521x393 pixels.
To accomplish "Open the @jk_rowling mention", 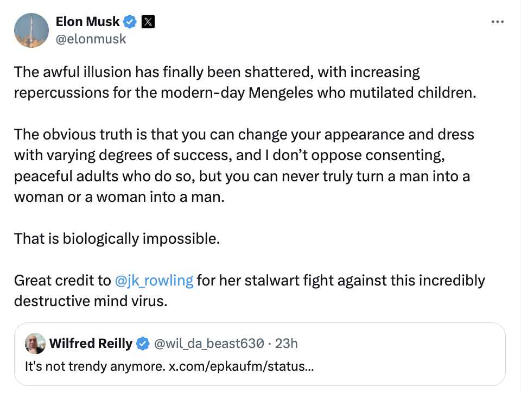I will (154, 281).
